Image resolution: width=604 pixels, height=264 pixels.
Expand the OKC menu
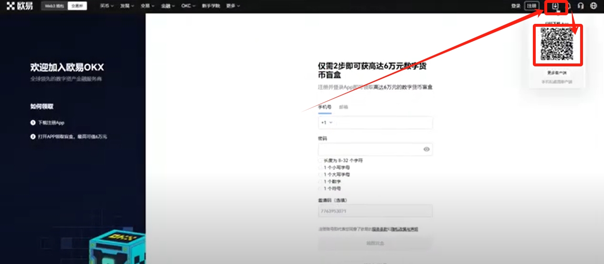coord(188,6)
